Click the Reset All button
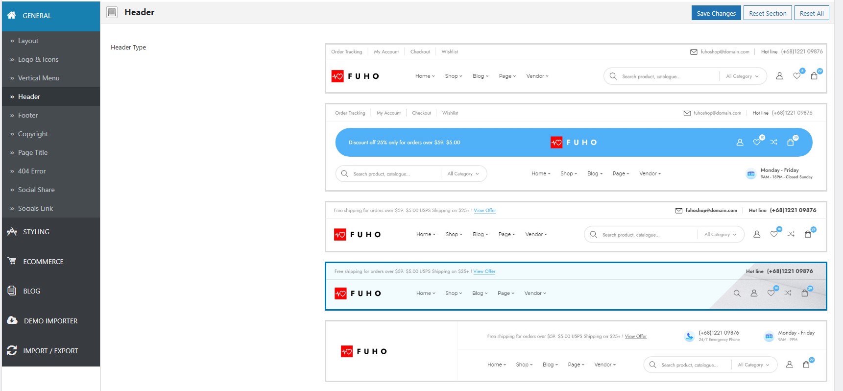843x391 pixels. [812, 13]
